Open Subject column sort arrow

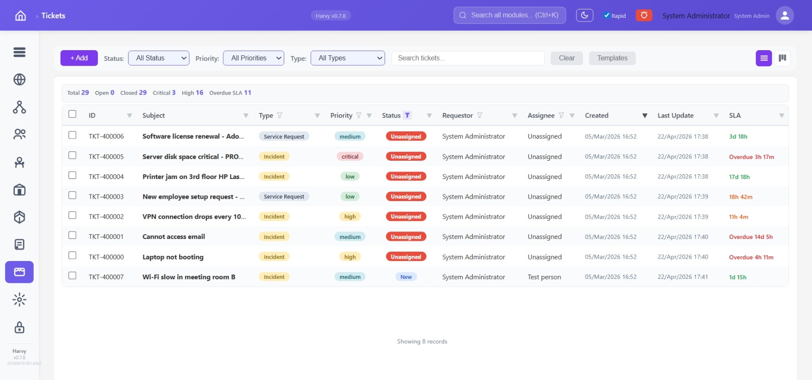(x=246, y=116)
